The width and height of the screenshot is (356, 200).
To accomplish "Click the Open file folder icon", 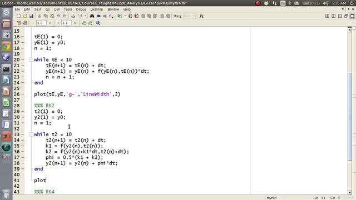I will point(24,16).
